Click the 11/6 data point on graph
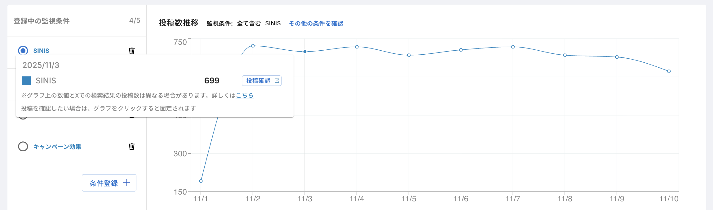 [x=461, y=50]
